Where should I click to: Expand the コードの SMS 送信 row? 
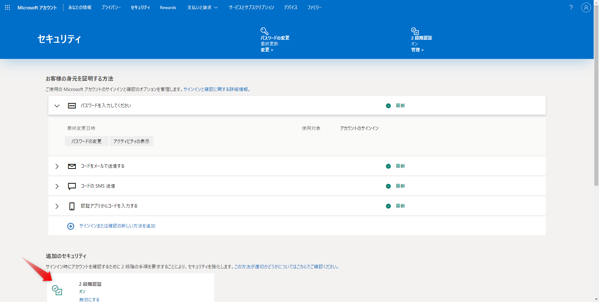coord(57,186)
